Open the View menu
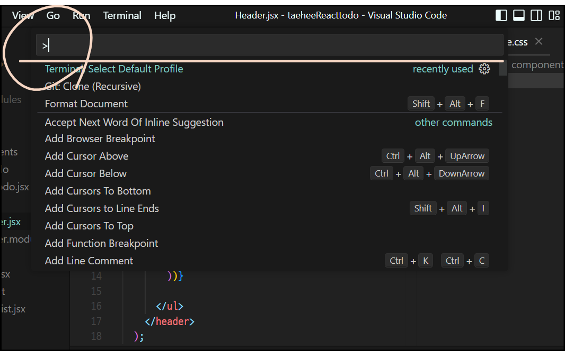 (x=23, y=15)
